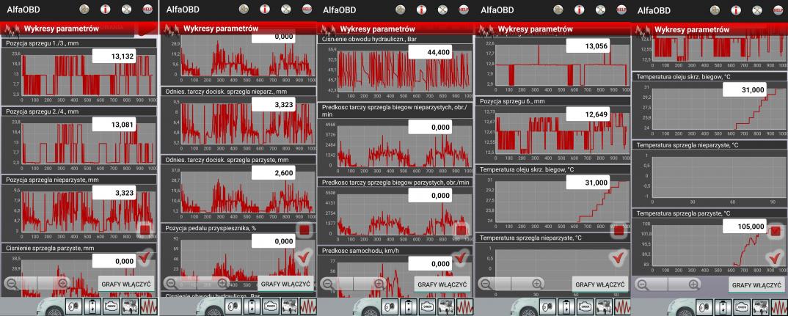Open HELP on the Temperatura sprzegla parzyste screen
Image resolution: width=788 pixels, height=316 pixels.
click(778, 9)
